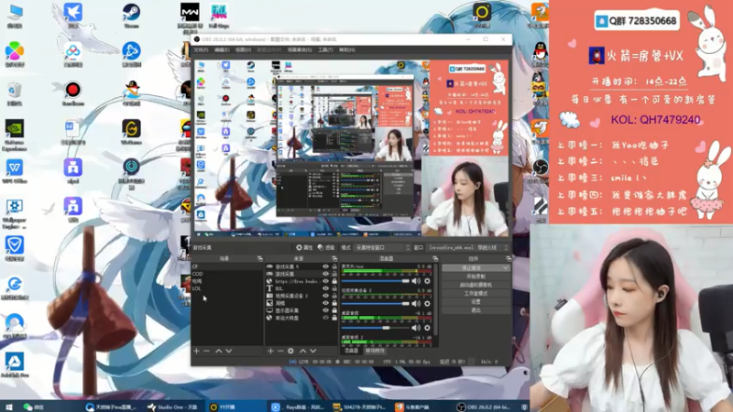This screenshot has width=733, height=412.
Task: Open the Edit (E) menu in OBS
Action: (222, 50)
